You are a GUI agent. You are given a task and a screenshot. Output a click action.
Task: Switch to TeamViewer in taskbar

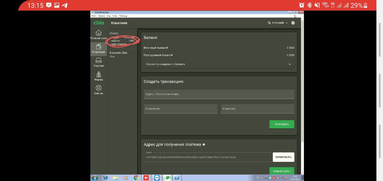pyautogui.click(x=157, y=178)
